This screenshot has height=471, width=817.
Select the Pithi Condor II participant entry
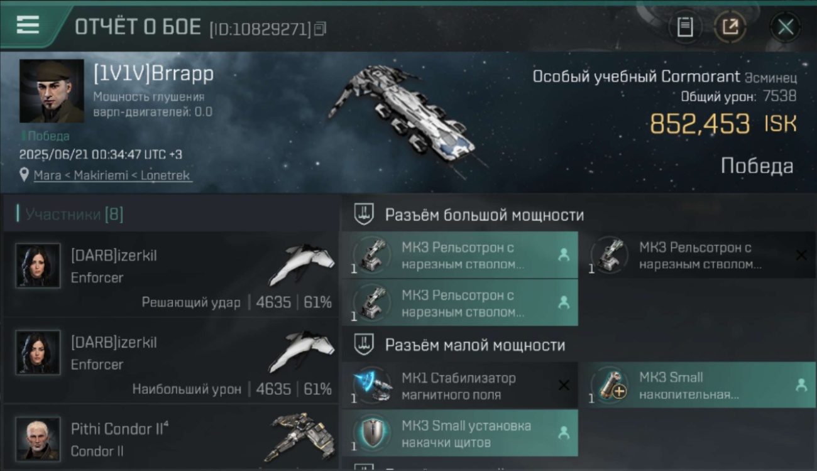click(170, 438)
